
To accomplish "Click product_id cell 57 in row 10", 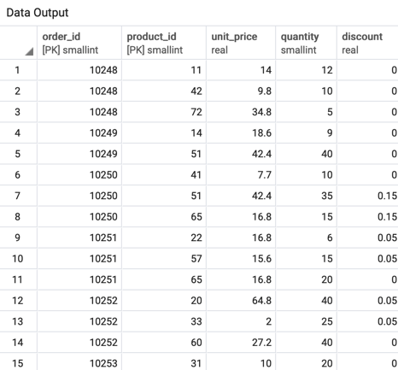I will click(164, 259).
